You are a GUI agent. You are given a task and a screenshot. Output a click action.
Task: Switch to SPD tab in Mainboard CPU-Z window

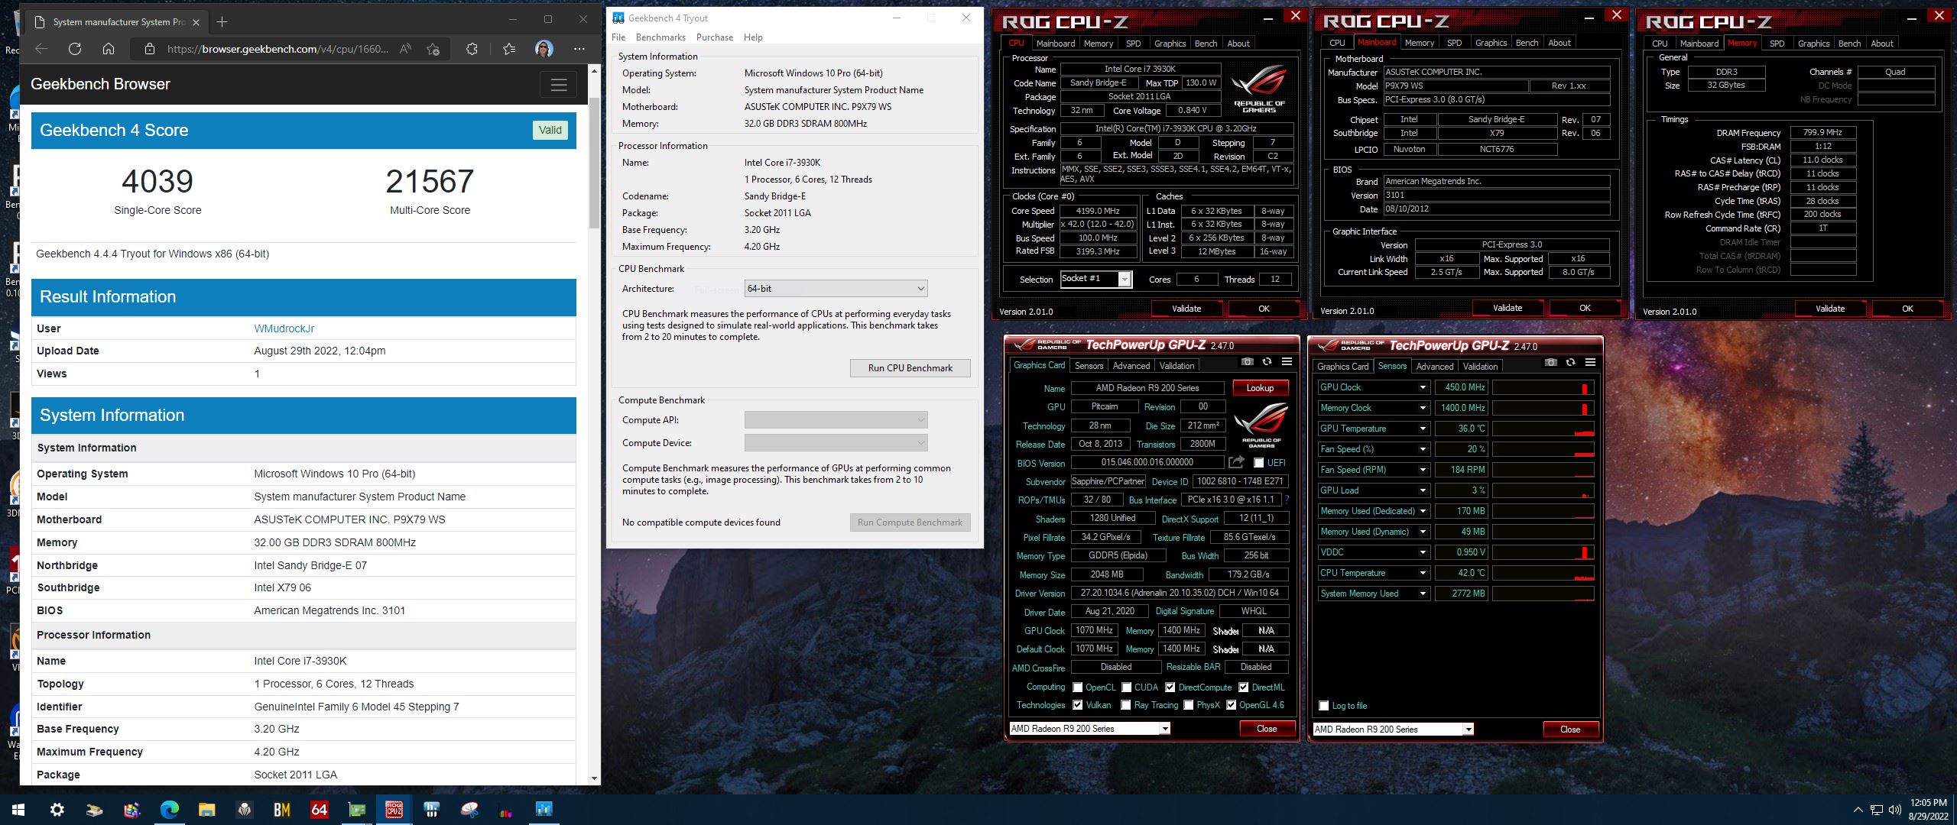coord(1454,43)
